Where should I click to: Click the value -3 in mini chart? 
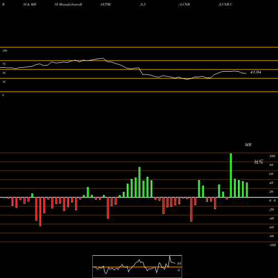click(x=178, y=270)
